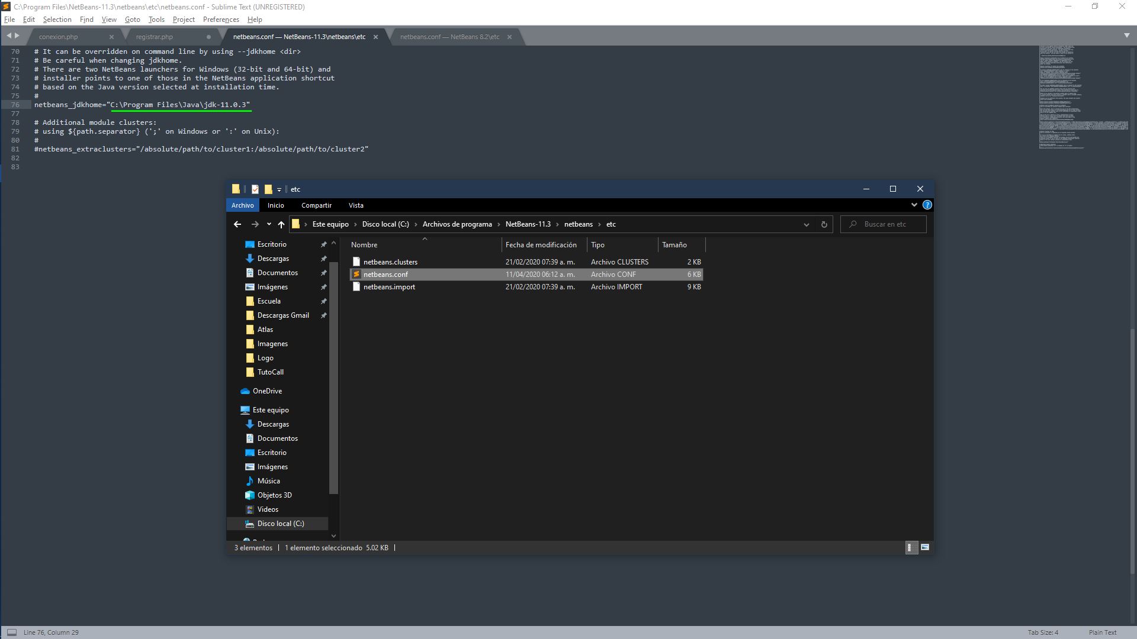Image resolution: width=1137 pixels, height=639 pixels.
Task: Open the Inicio ribbon tab
Action: (x=275, y=205)
